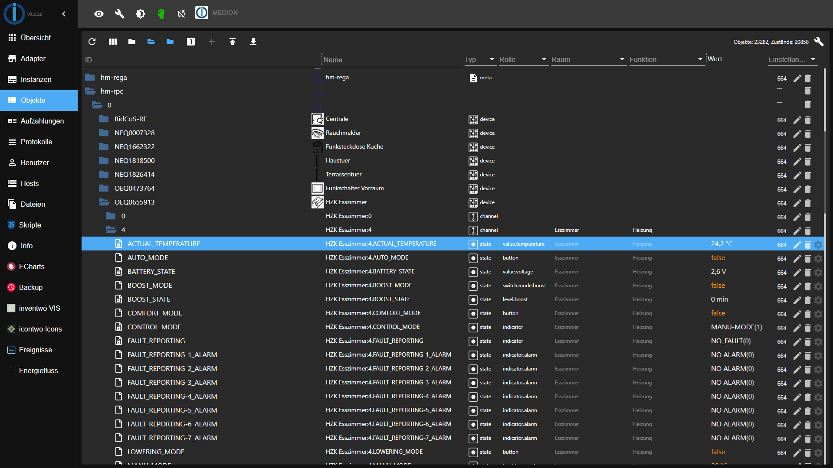Collapse the sidebar using the chevron arrow
Image resolution: width=833 pixels, height=468 pixels.
[x=64, y=13]
